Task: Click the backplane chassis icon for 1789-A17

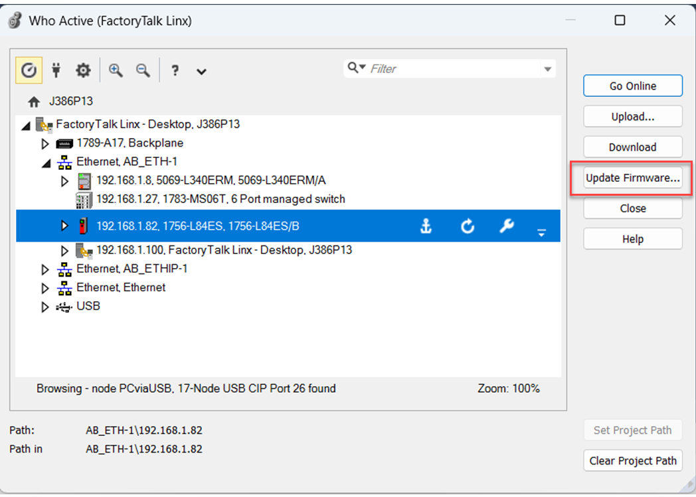Action: point(64,143)
